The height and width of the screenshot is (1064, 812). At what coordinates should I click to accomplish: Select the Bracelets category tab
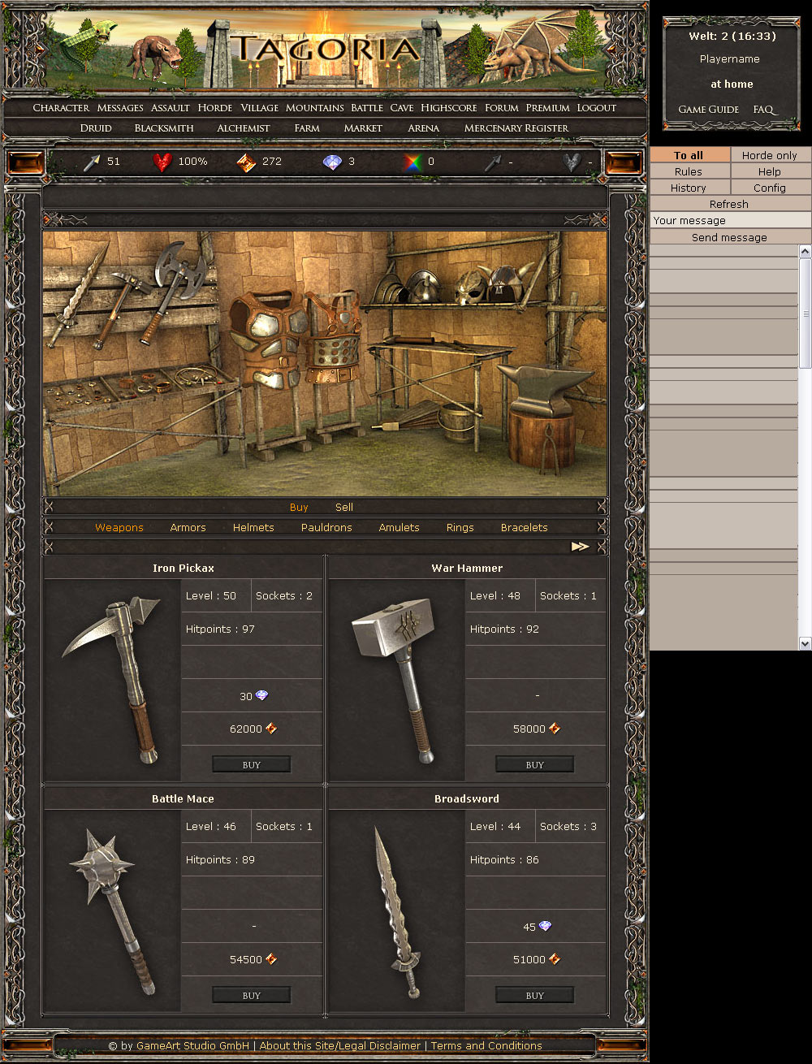(x=524, y=527)
